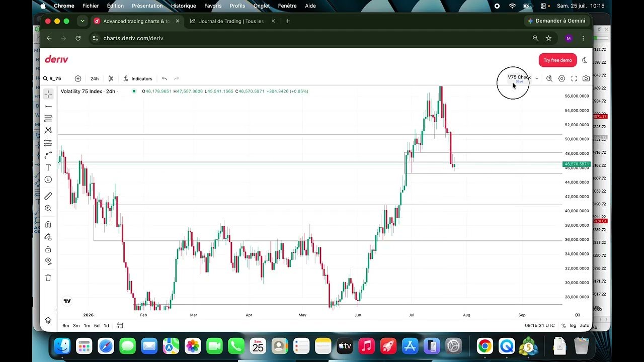
Task: Click the 09:15:31 UTC timezone menu
Action: point(540,326)
